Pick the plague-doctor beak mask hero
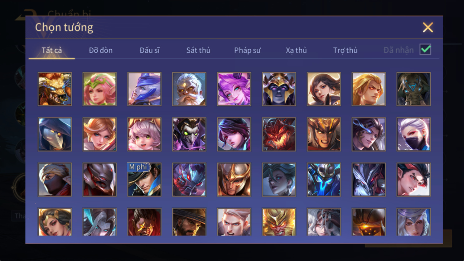 click(55, 134)
